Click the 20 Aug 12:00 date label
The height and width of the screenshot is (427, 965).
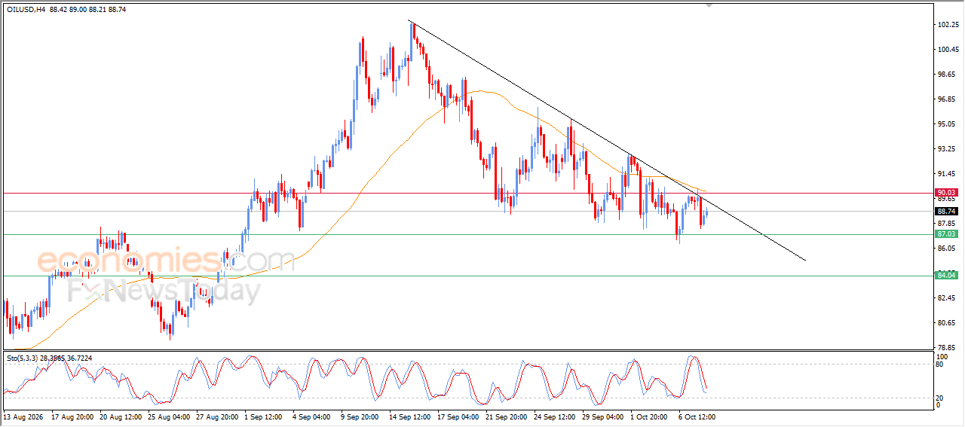(121, 416)
